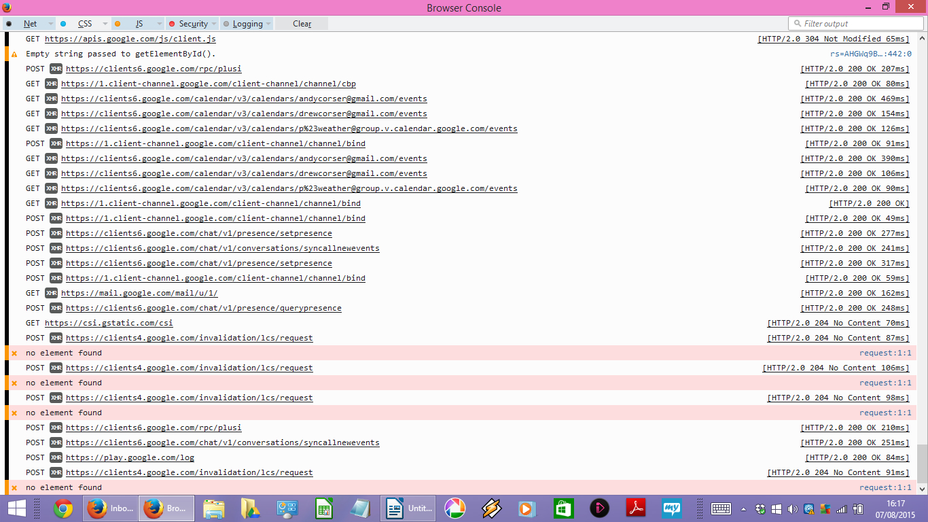Open the mysms app from the taskbar

(672, 508)
